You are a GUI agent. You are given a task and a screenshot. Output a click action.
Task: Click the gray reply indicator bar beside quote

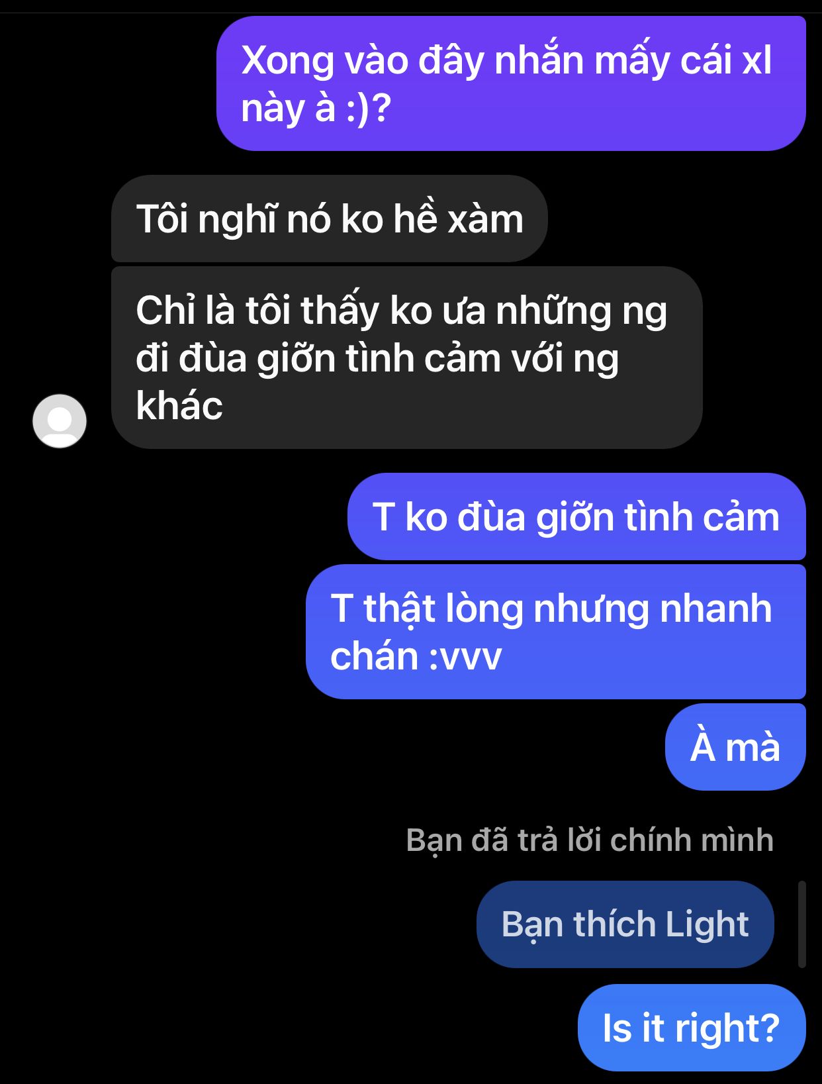801,924
